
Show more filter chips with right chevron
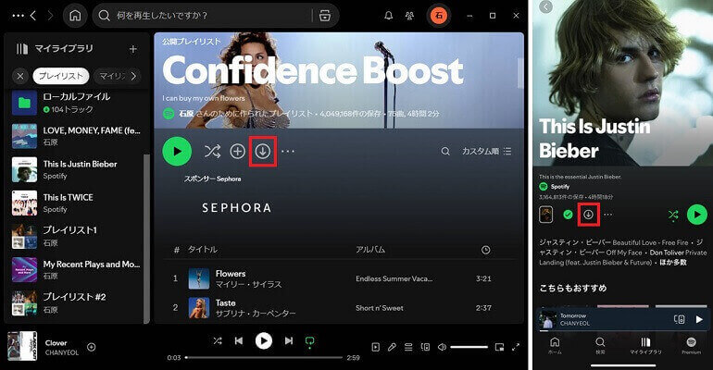point(133,76)
